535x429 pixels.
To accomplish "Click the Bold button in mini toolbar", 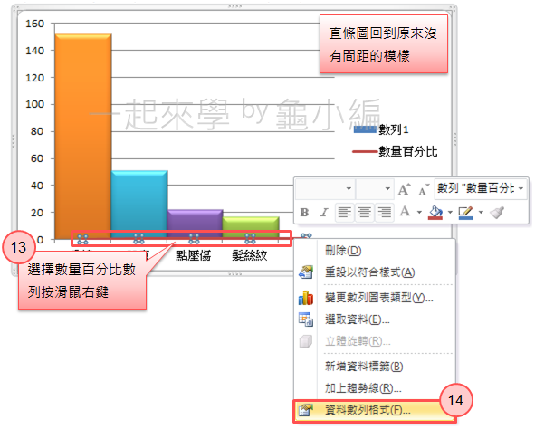I will [304, 212].
